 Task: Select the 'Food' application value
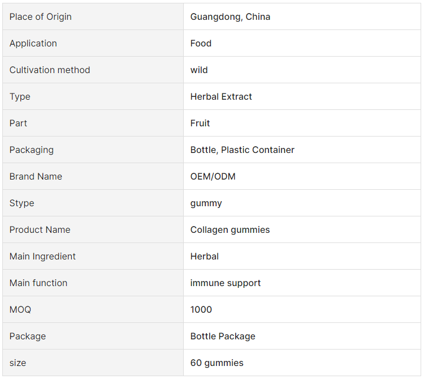click(x=201, y=44)
